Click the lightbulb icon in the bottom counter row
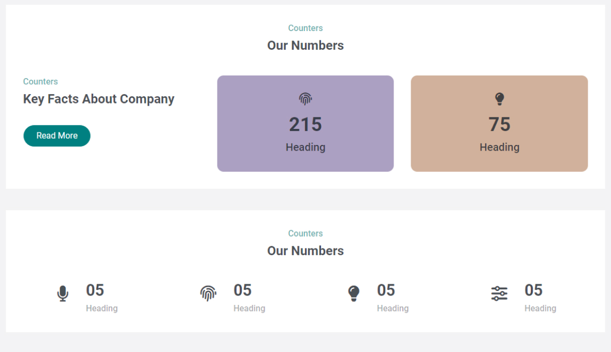The height and width of the screenshot is (352, 611). [x=354, y=294]
